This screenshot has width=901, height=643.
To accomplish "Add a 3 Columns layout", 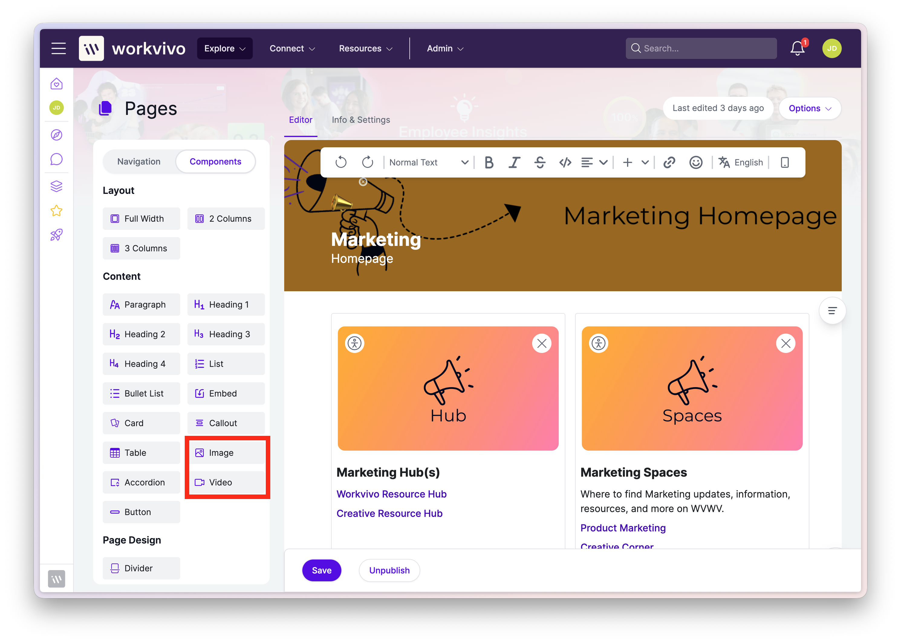I will [x=141, y=248].
